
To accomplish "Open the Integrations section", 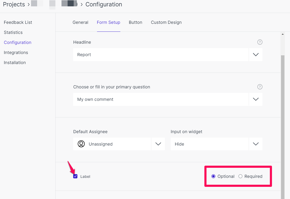I will point(16,53).
